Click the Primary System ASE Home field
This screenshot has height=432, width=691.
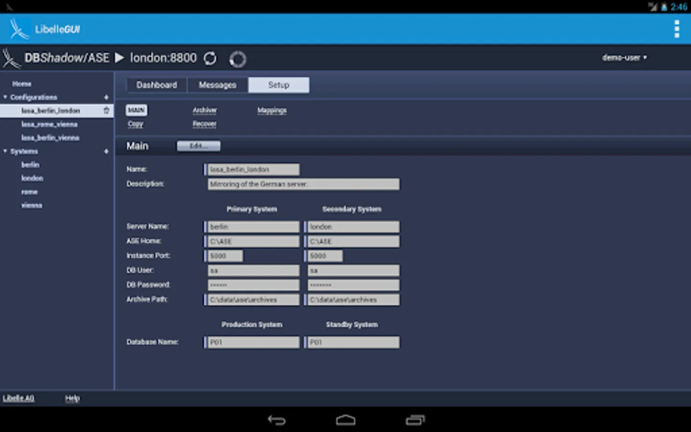coord(253,241)
